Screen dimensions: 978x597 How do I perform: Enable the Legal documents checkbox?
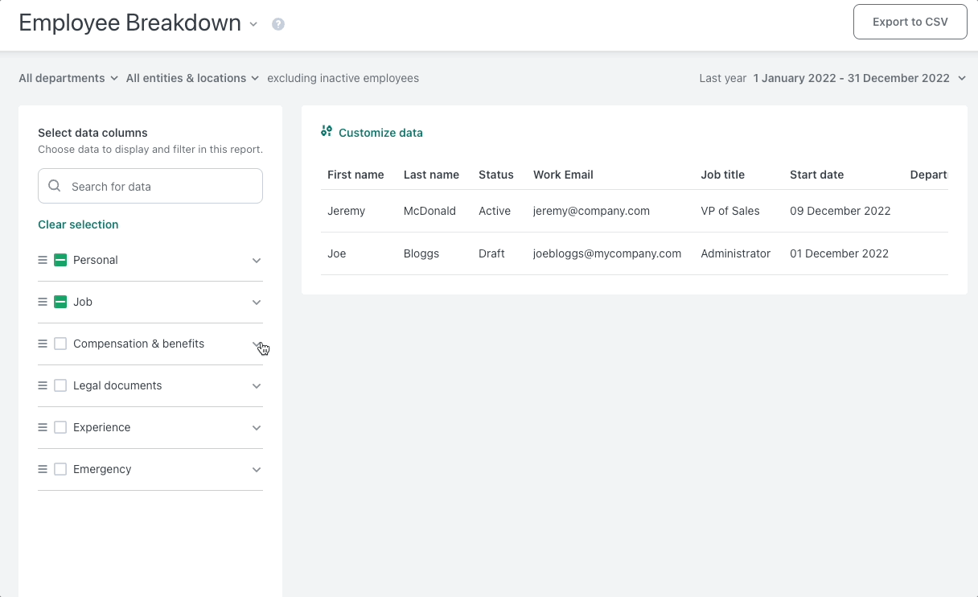60,385
